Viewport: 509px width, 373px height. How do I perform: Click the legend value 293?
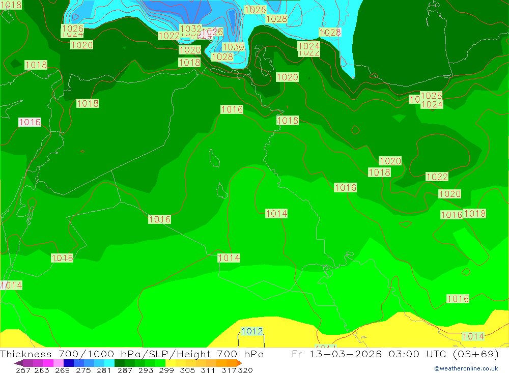point(146,370)
